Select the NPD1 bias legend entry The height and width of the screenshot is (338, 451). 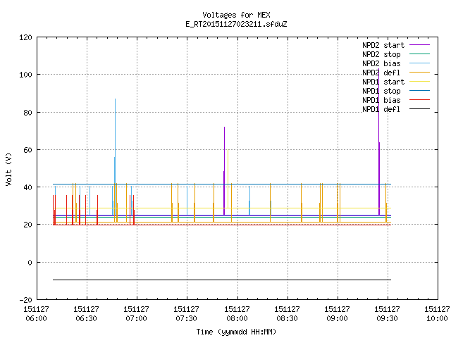point(396,100)
